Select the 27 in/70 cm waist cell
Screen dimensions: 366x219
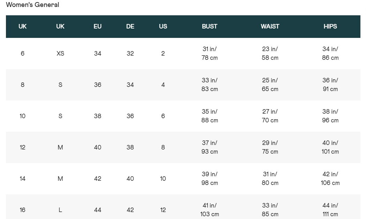(x=270, y=116)
